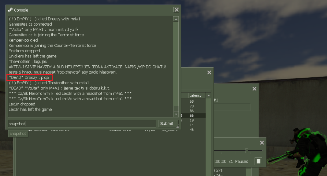Click the Steam logo in Console title
Image resolution: width=327 pixels, height=176 pixels.
pyautogui.click(x=10, y=10)
